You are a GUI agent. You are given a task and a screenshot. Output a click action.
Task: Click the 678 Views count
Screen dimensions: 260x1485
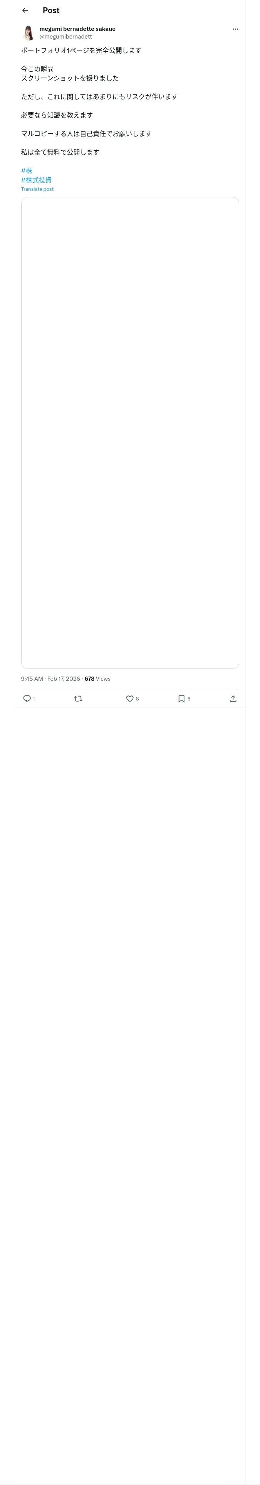pos(97,679)
